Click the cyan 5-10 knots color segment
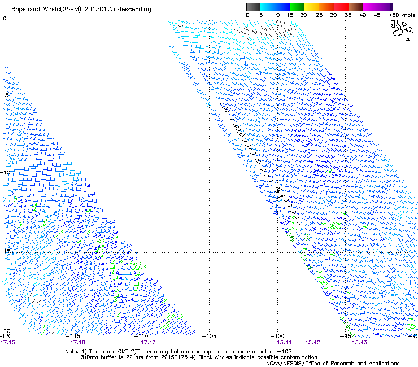The height and width of the screenshot is (367, 418). pyautogui.click(x=268, y=7)
